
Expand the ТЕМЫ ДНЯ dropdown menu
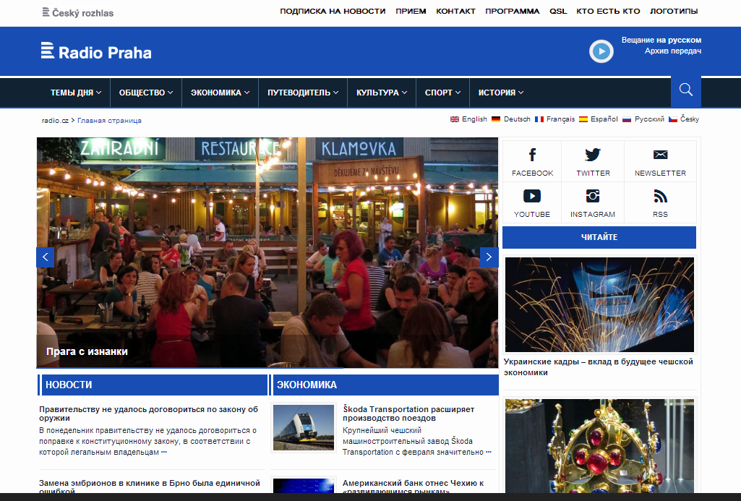76,93
